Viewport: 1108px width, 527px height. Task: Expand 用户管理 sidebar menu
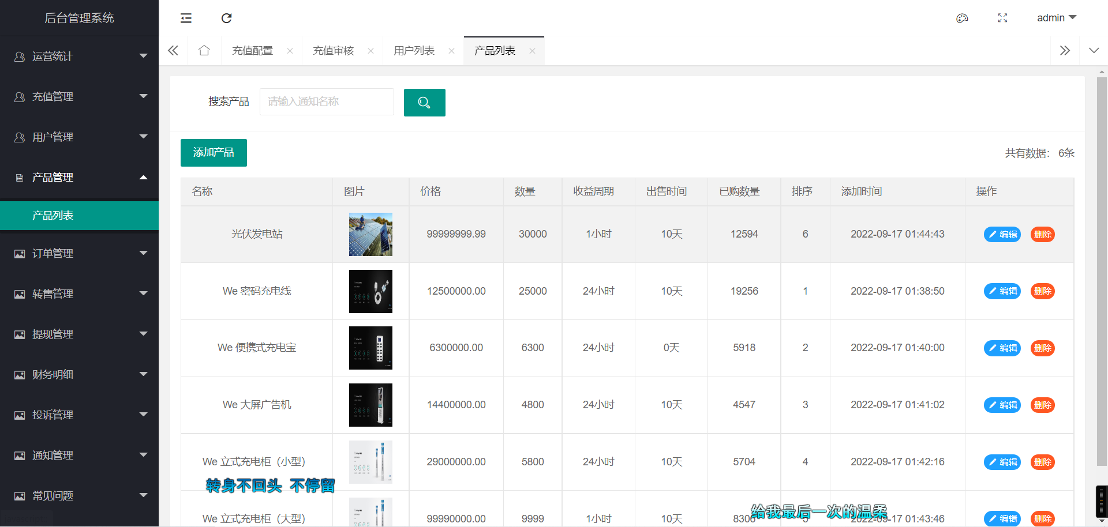point(79,137)
